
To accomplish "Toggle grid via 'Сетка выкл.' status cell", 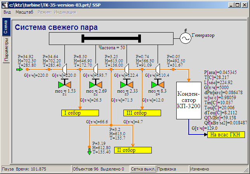I will pos(142,169).
